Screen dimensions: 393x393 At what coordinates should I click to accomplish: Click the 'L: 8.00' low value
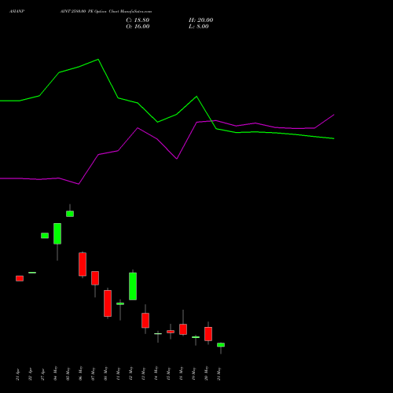[x=199, y=27]
